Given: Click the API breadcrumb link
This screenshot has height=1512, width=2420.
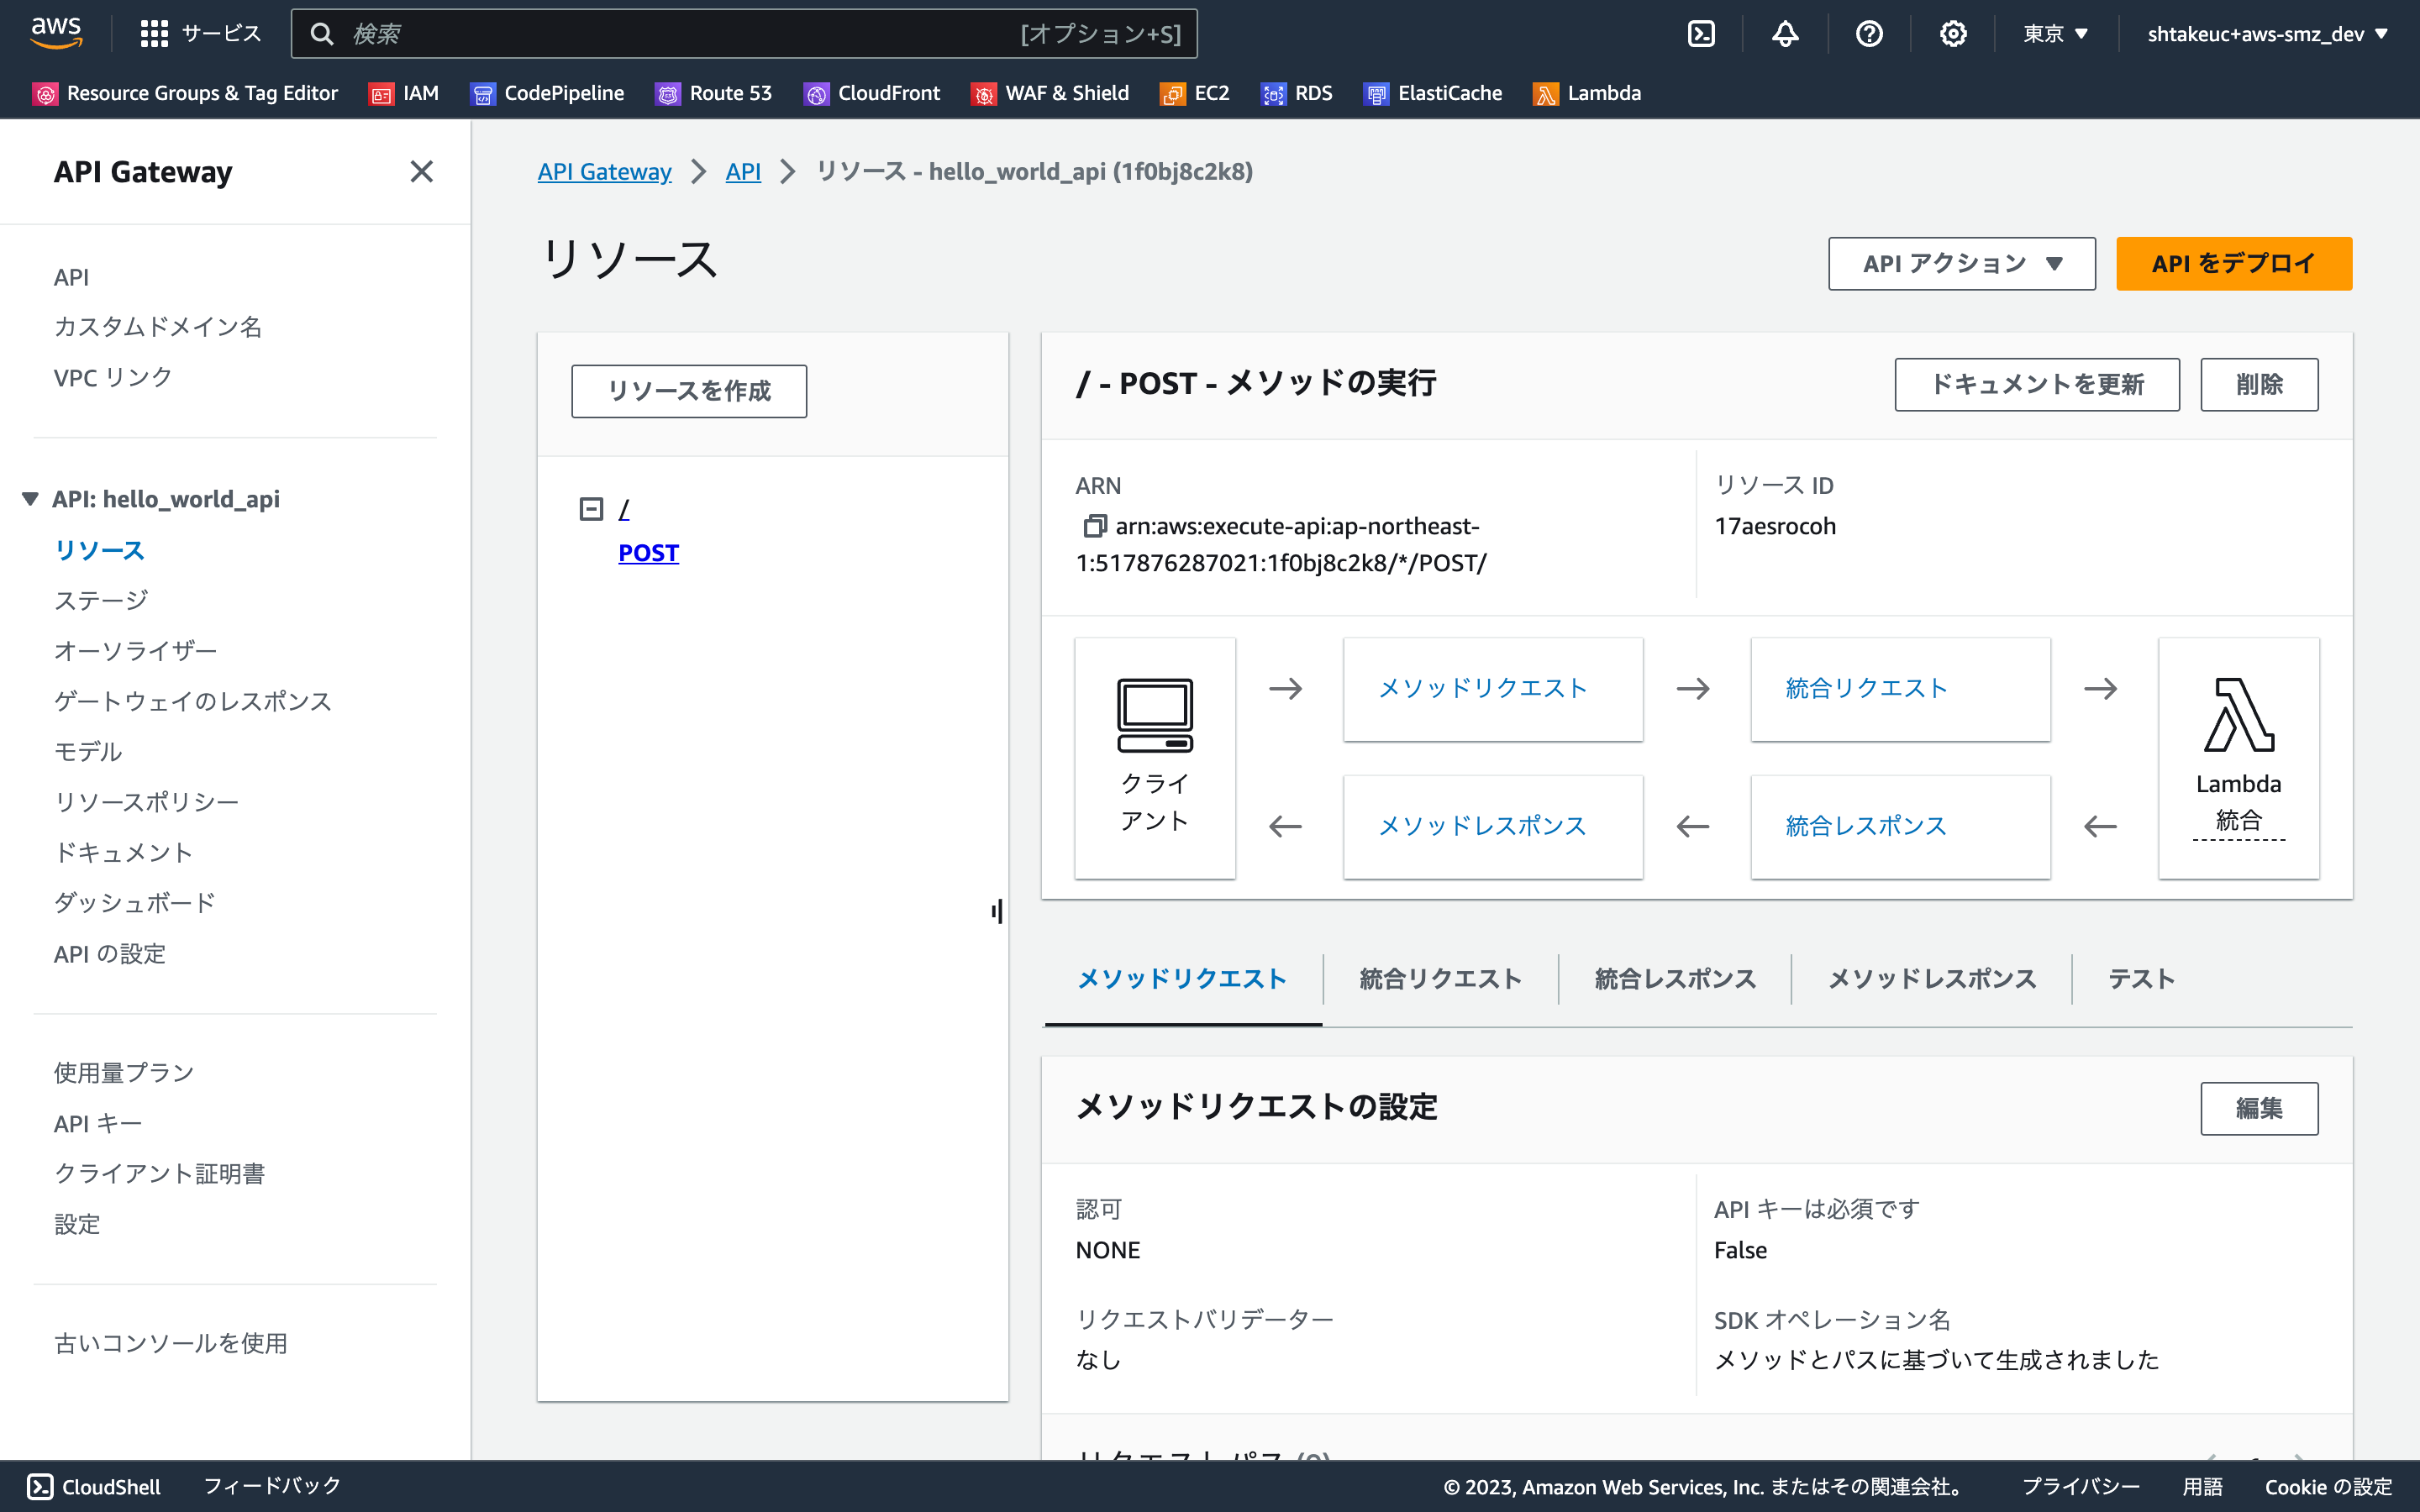Looking at the screenshot, I should 743,172.
